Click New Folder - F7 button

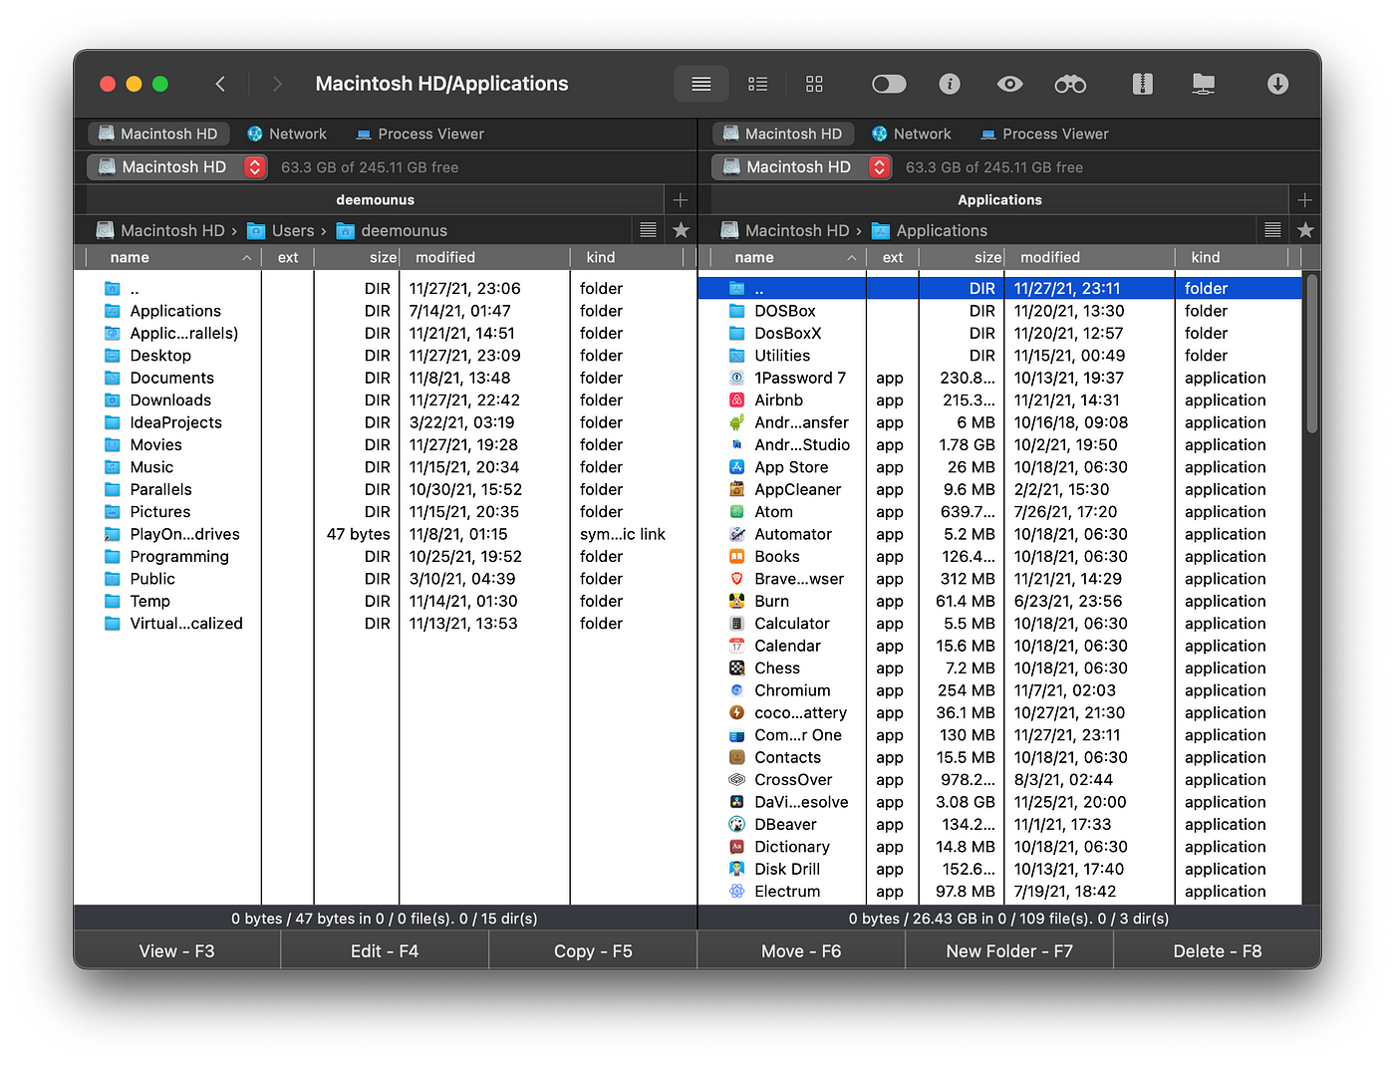pos(1009,951)
